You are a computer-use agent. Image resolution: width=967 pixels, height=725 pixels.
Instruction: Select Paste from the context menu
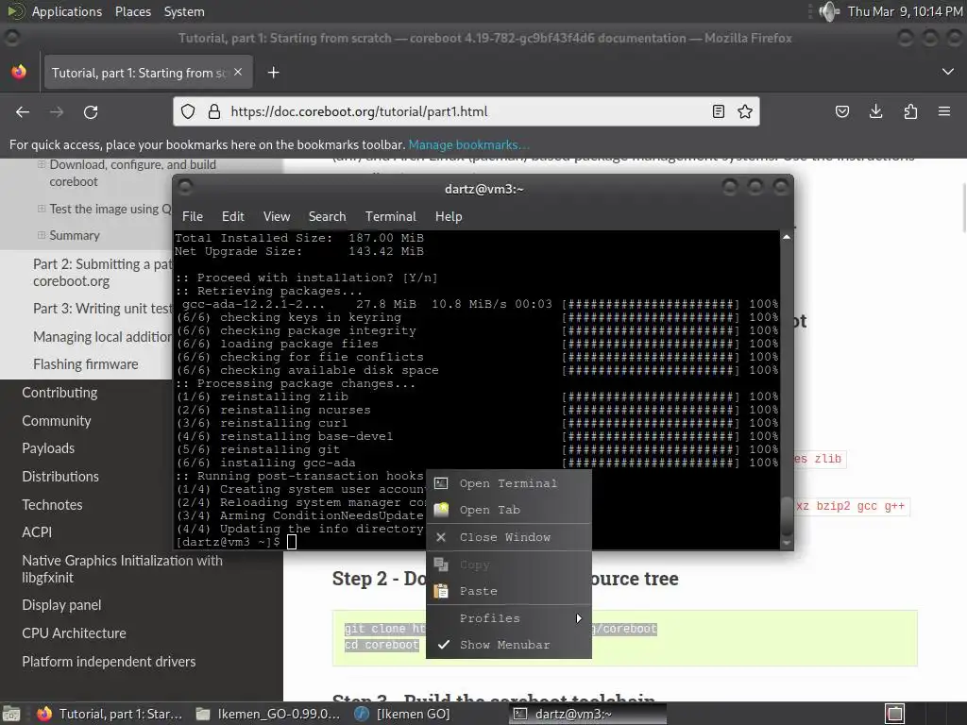click(509, 591)
